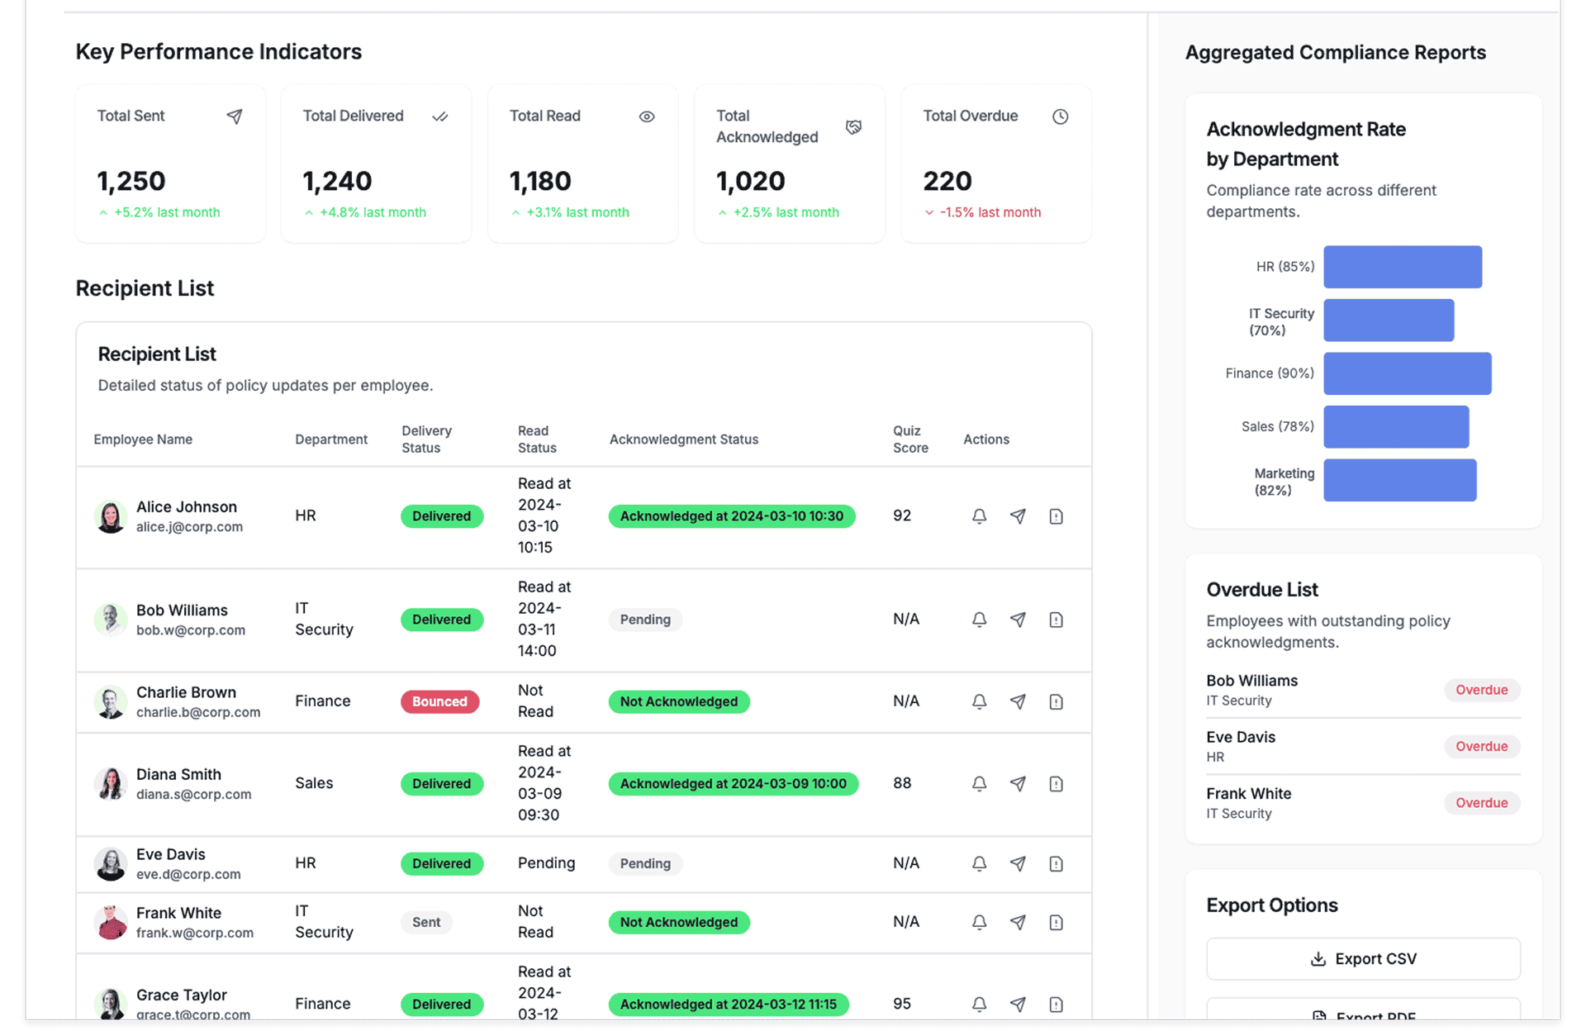Click the eye icon on the Total Read card
Viewport: 1586px width, 1031px height.
[647, 116]
